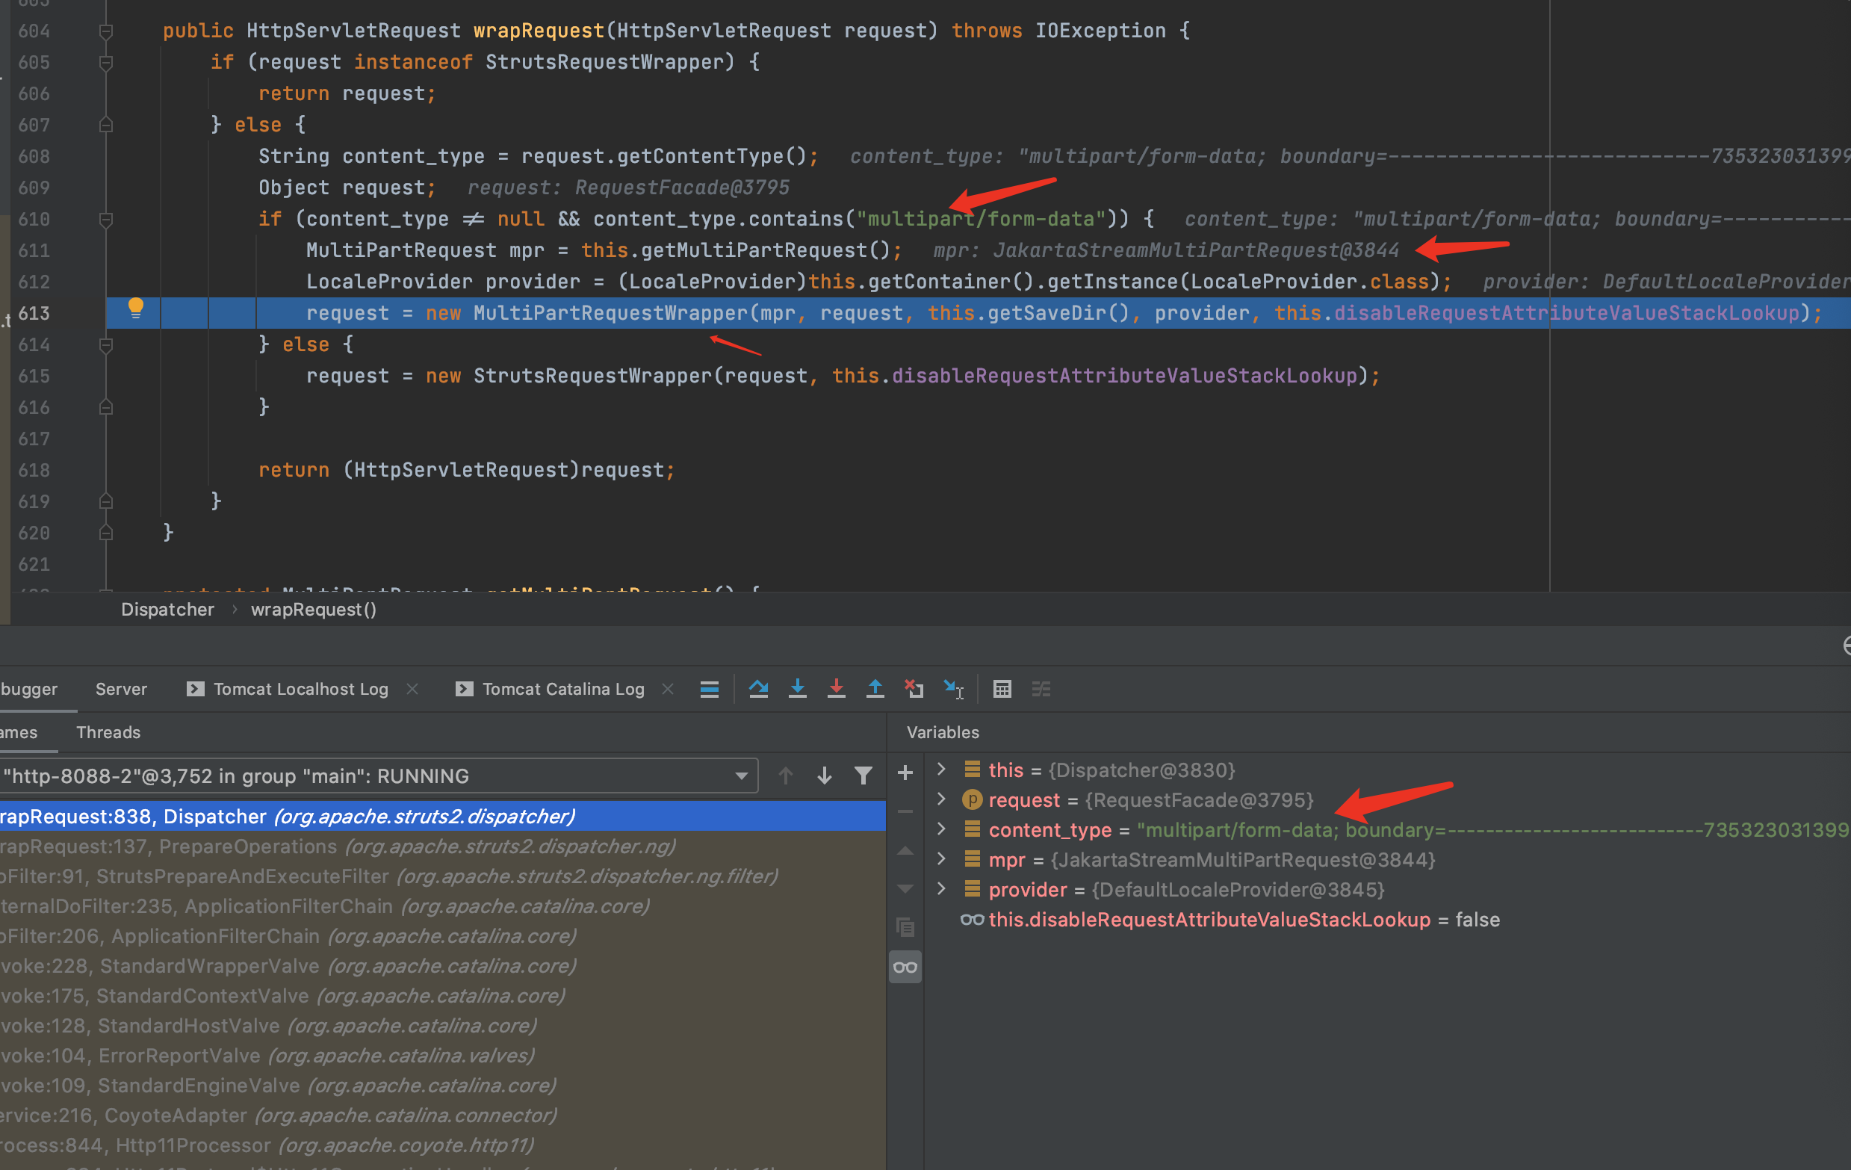Select the Dispatcher wrapRequest:838 stack frame

pos(443,816)
